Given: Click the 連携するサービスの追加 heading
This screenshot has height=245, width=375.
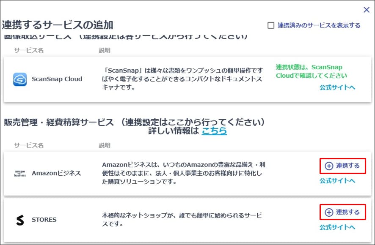Looking at the screenshot, I should [58, 25].
